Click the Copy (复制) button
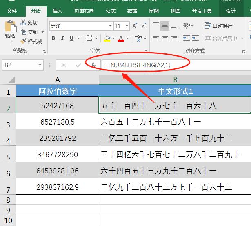This screenshot has height=226, width=251. (x=29, y=32)
